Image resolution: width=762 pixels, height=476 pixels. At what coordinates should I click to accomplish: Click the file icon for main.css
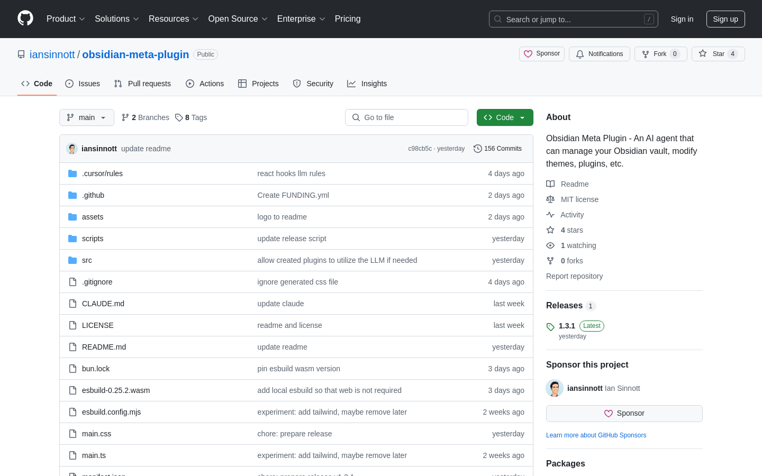72,434
